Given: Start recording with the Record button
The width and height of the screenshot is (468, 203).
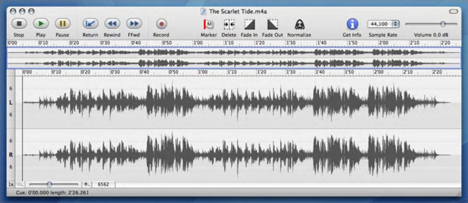Looking at the screenshot, I should tap(161, 24).
